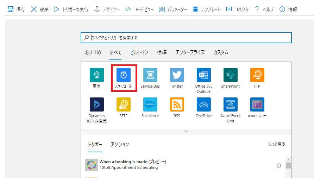Viewport: 314px width, 178px height.
Task: Select the RSS connector icon
Action: [x=177, y=104]
